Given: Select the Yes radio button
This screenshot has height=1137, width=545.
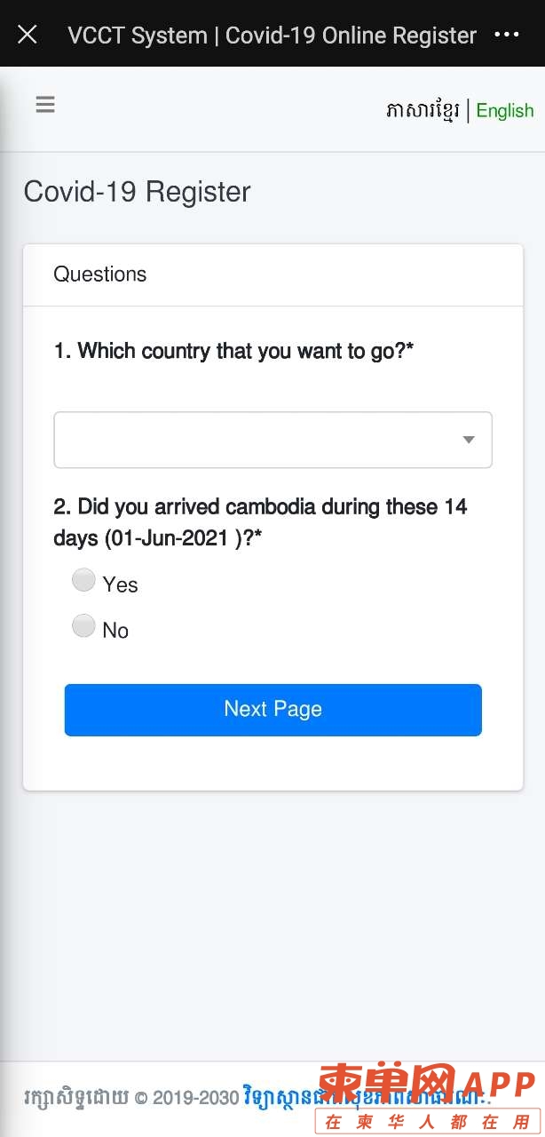Looking at the screenshot, I should (x=83, y=580).
